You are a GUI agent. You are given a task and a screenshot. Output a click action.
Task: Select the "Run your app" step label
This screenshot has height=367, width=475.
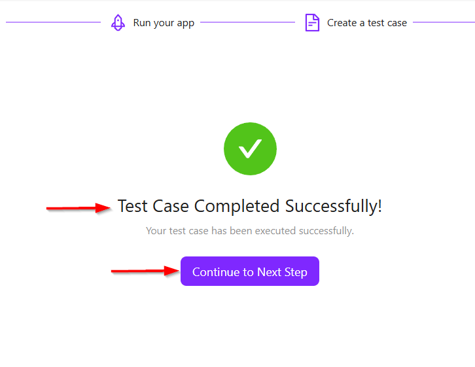164,23
